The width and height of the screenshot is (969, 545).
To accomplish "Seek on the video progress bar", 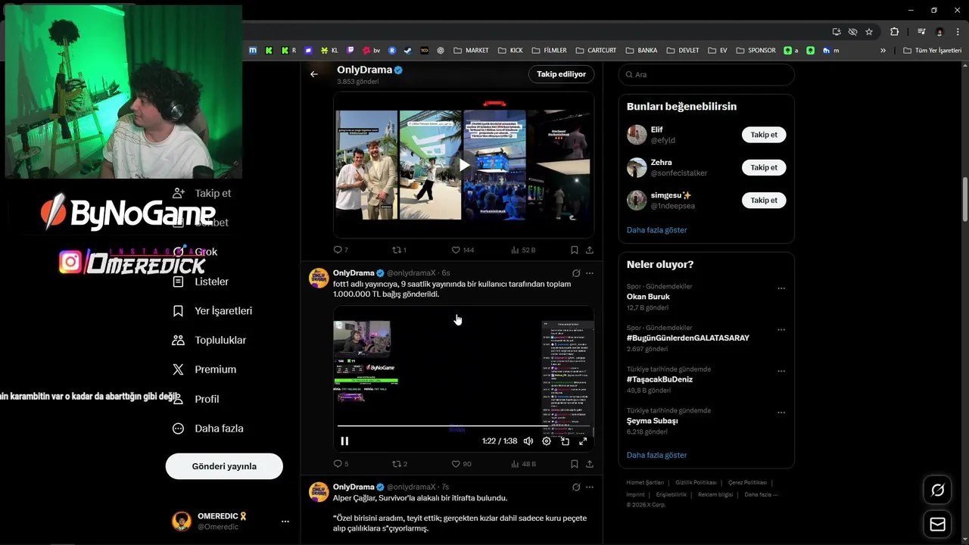I will pos(463,426).
